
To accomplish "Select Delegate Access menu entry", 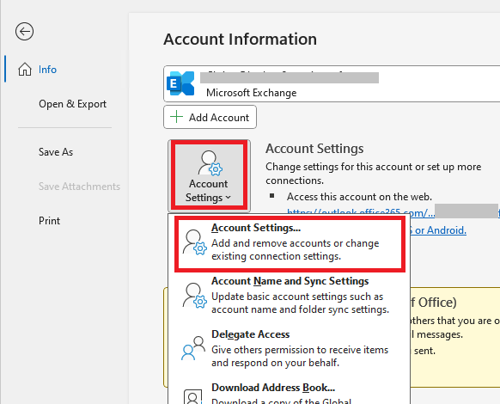I will point(290,348).
